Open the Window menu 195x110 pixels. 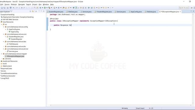[46, 5]
